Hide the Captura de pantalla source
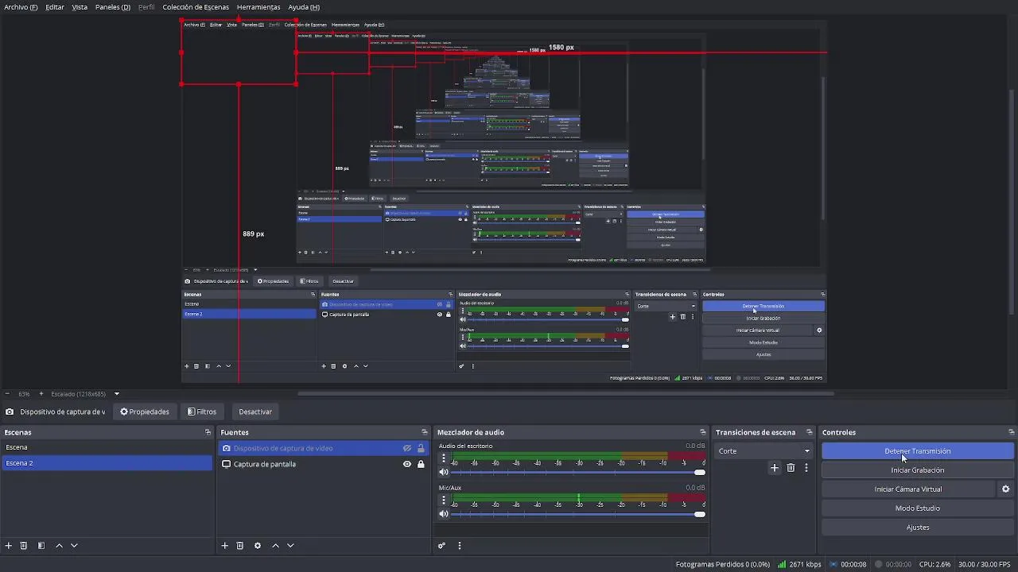The width and height of the screenshot is (1018, 572). tap(407, 465)
